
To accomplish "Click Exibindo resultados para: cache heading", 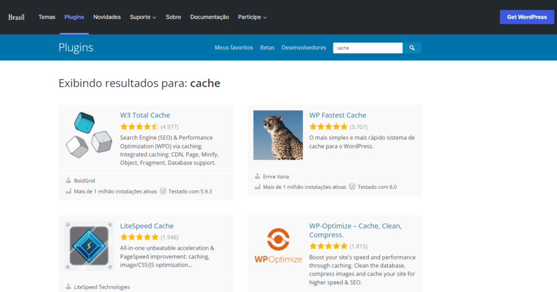I will [x=139, y=83].
